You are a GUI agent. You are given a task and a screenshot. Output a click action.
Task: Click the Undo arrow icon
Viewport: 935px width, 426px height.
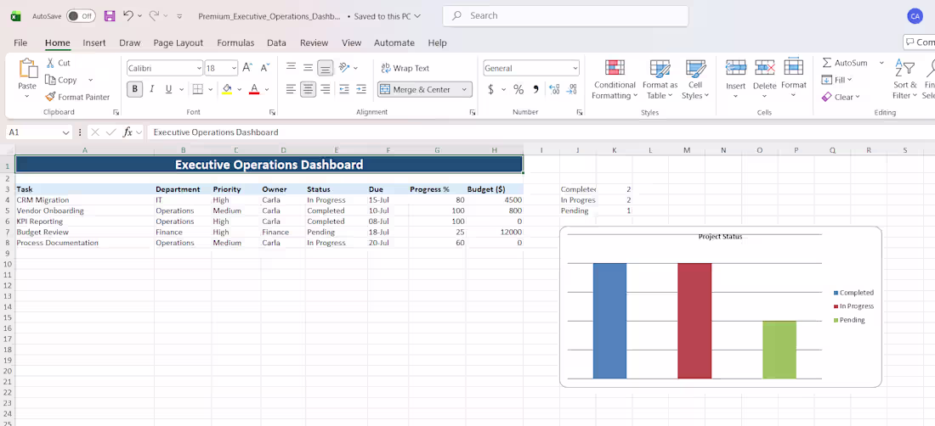[127, 16]
